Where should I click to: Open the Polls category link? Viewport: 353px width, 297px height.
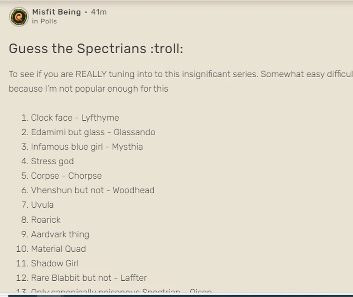tap(49, 21)
